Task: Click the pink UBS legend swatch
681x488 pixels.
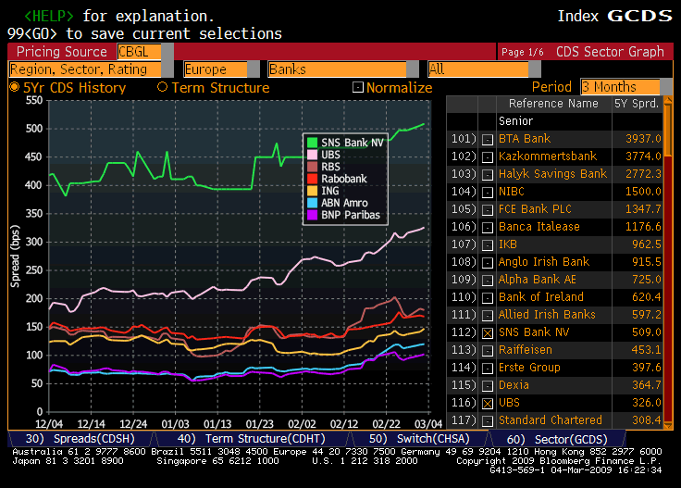Action: 312,155
